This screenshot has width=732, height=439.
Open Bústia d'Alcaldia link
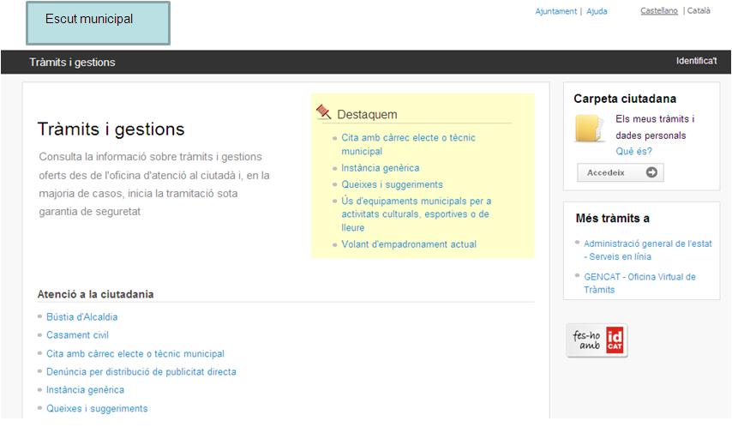pyautogui.click(x=81, y=317)
